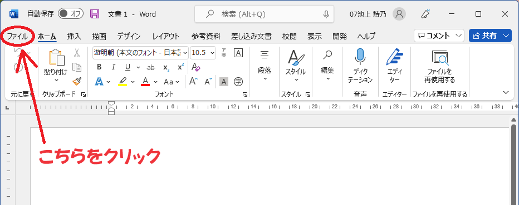Open the Clipboard group dialog launcher
519x205 pixels.
(x=84, y=95)
